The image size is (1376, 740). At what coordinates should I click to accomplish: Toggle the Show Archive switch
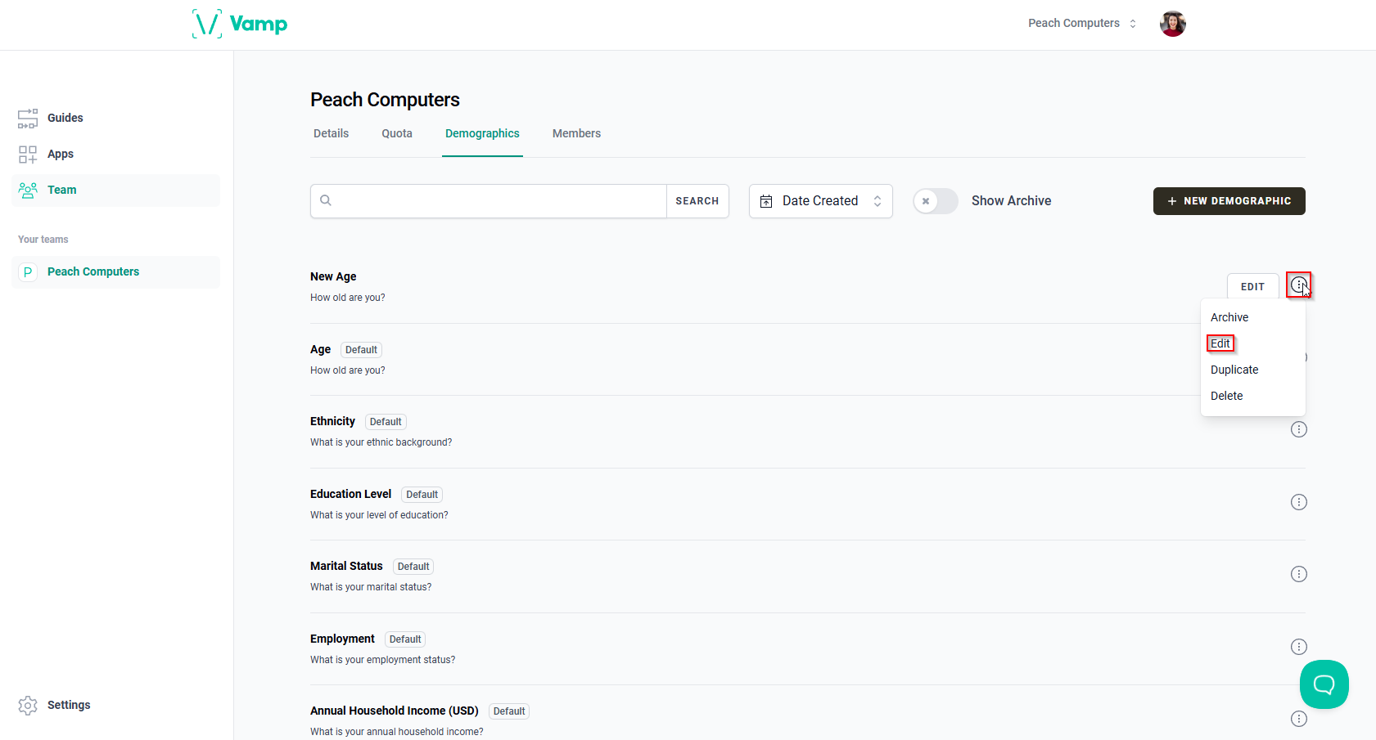(x=936, y=201)
